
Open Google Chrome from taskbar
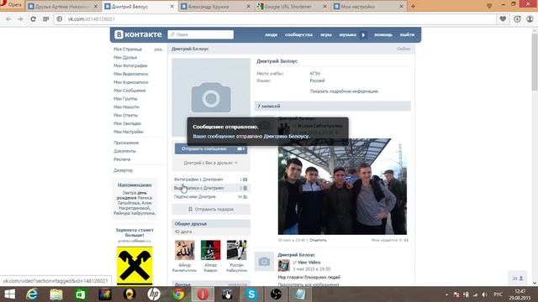coord(178,294)
